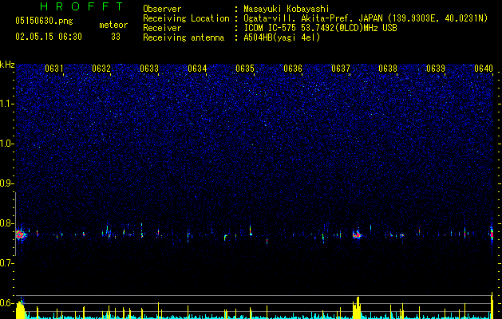Click the vertical gray frequency range bar
This screenshot has width=502, height=319.
[15, 223]
